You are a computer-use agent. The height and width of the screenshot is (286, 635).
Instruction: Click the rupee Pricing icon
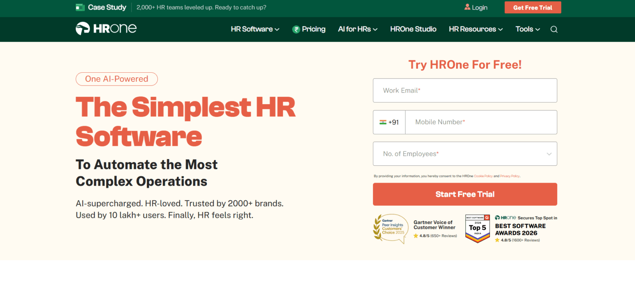tap(296, 29)
